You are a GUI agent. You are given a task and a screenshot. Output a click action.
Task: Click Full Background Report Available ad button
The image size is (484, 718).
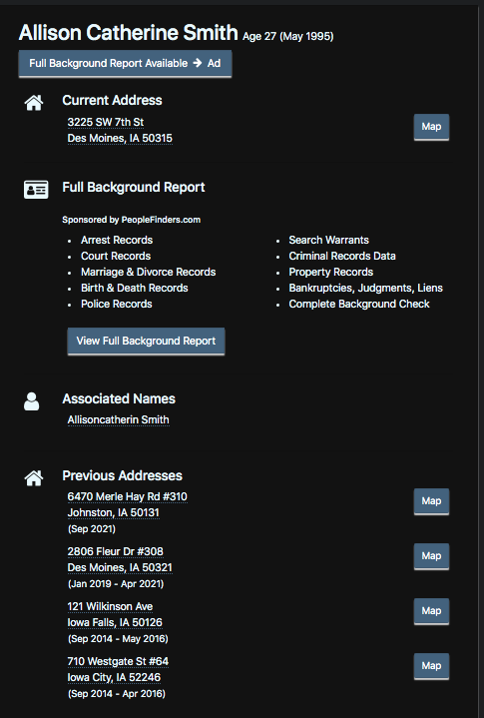pyautogui.click(x=125, y=64)
